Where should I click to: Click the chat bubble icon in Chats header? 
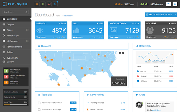pyautogui.click(x=136, y=95)
